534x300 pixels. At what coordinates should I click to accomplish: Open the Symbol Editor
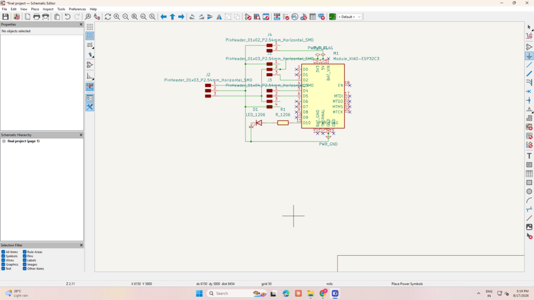tap(248, 17)
